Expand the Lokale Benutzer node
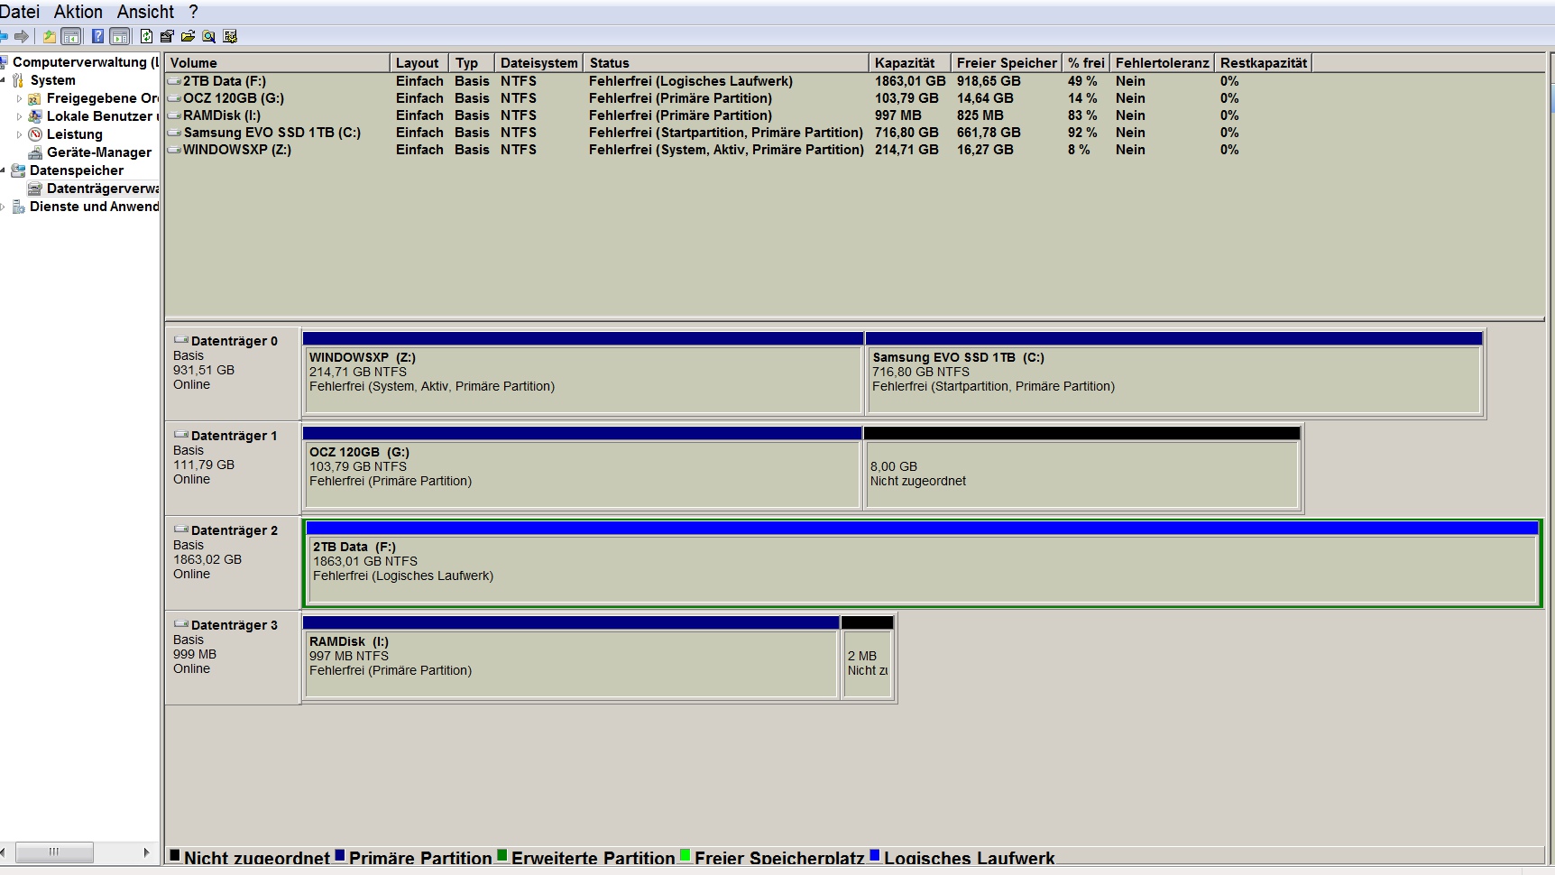This screenshot has width=1555, height=875. pyautogui.click(x=19, y=116)
